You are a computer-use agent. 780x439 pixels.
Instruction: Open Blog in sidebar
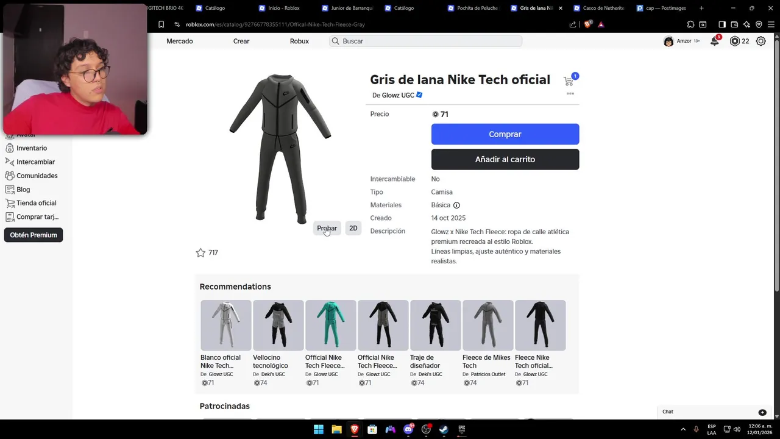23,190
